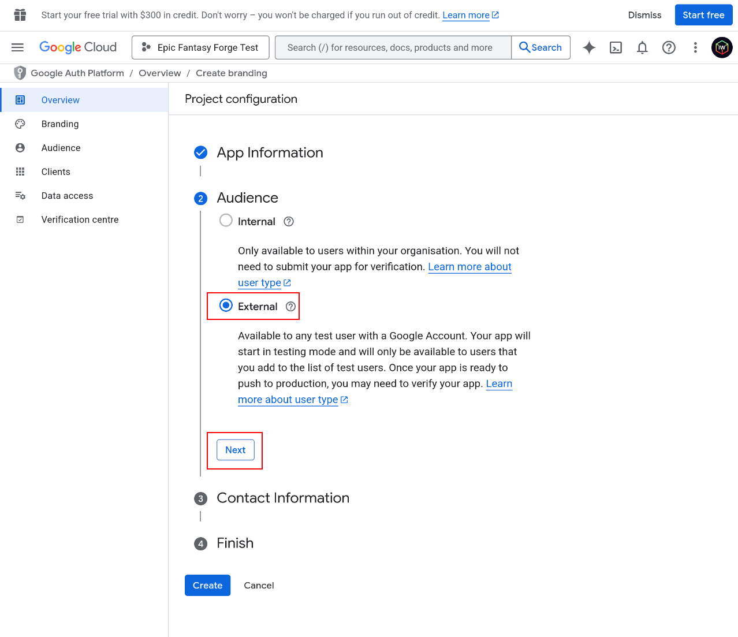This screenshot has height=637, width=738.
Task: Select the External user type radio button
Action: (226, 306)
